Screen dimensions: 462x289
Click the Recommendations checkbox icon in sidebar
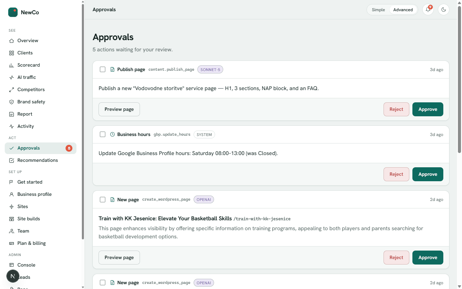pyautogui.click(x=12, y=160)
